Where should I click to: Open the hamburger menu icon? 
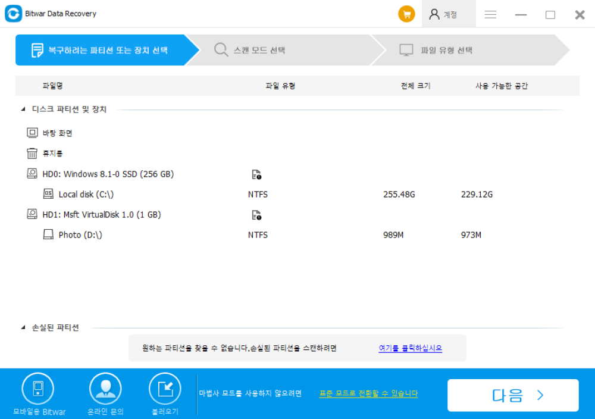[490, 14]
